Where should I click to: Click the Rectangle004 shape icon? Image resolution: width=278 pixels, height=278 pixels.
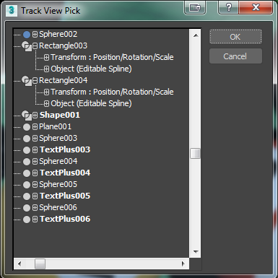(x=27, y=81)
